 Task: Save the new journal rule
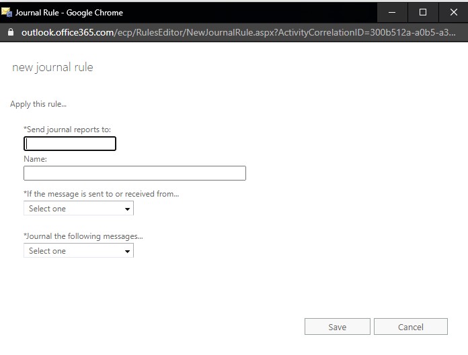click(338, 327)
